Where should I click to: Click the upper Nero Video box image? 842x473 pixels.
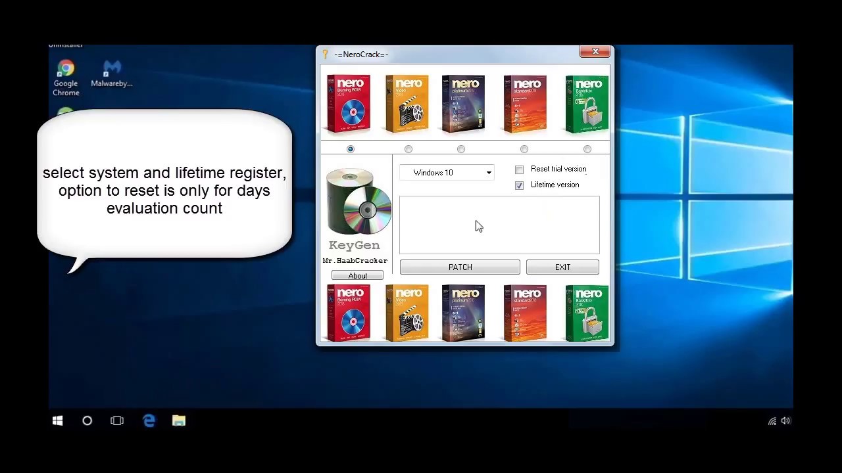(x=407, y=104)
